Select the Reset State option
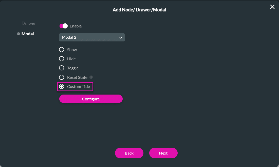Screen dimensions: 279x167 [x=61, y=77]
